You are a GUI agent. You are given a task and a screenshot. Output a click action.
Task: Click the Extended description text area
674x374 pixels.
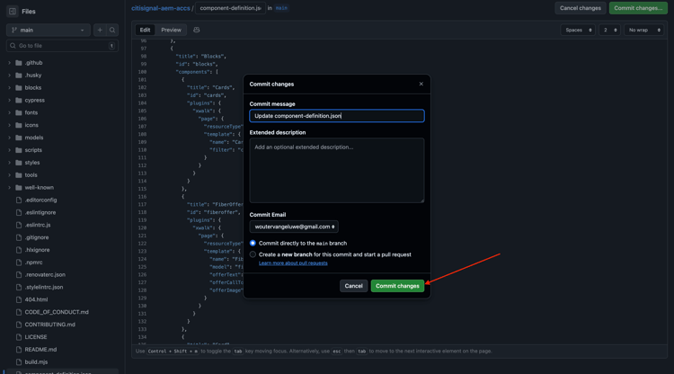point(337,170)
